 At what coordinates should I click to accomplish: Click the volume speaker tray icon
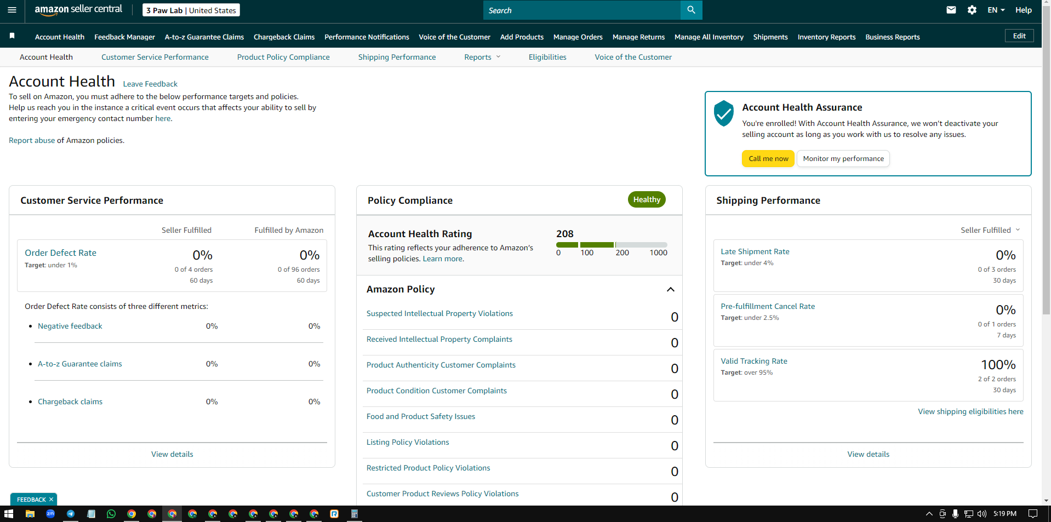point(981,514)
